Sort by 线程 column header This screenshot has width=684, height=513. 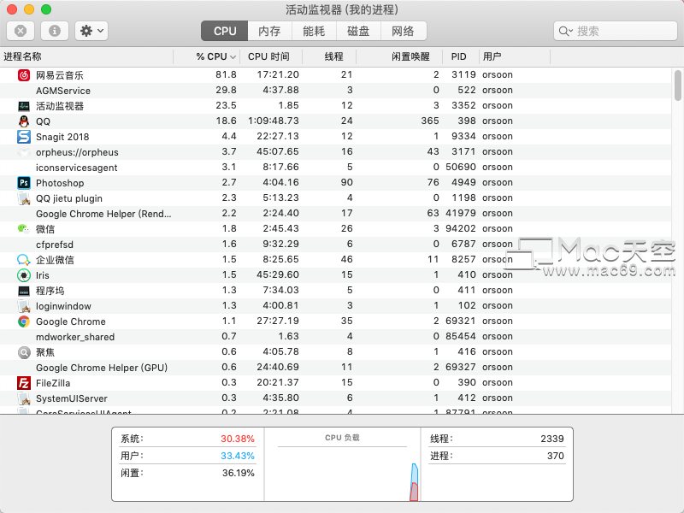pyautogui.click(x=329, y=56)
